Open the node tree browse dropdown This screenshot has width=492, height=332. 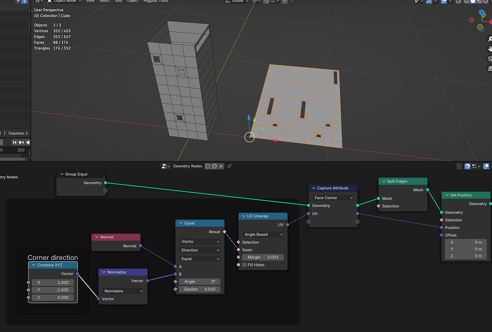click(165, 166)
